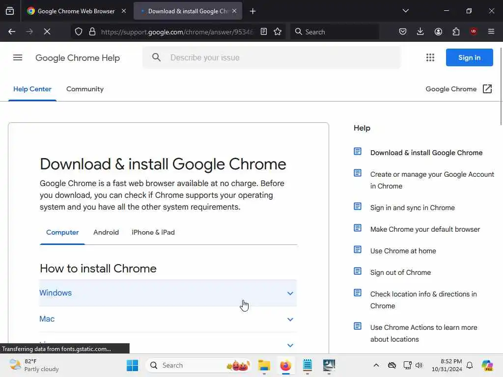Viewport: 503px width, 377px height.
Task: Open the weather widget showing 82°F
Action: tap(34, 365)
